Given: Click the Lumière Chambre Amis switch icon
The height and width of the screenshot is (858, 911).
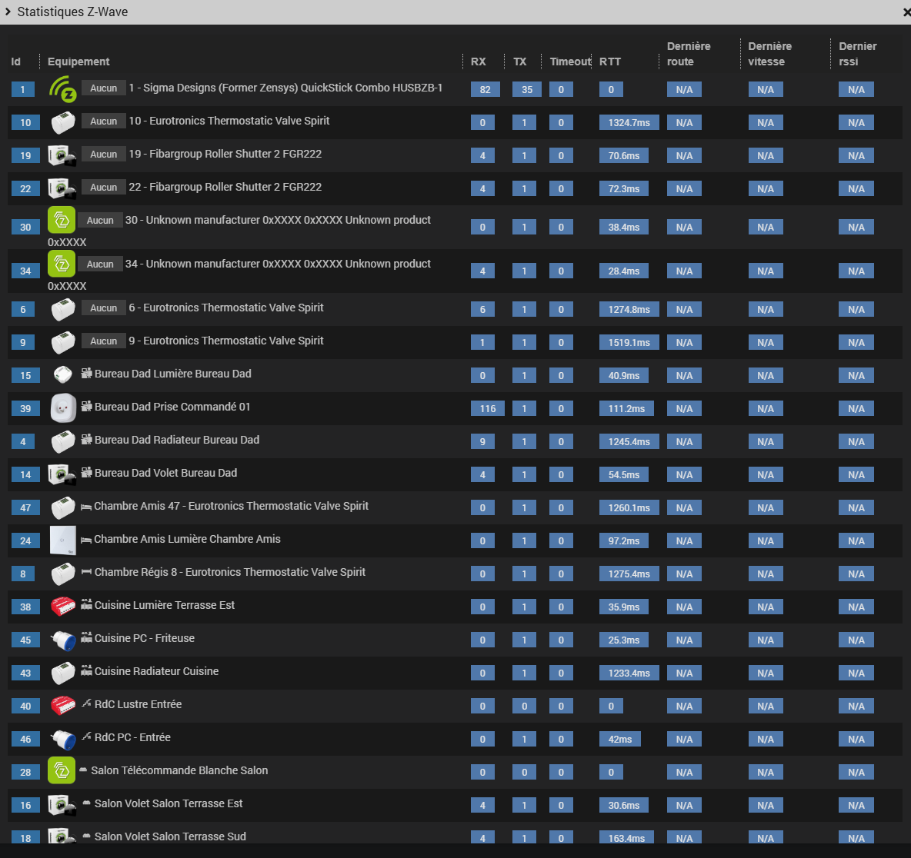Looking at the screenshot, I should click(63, 540).
